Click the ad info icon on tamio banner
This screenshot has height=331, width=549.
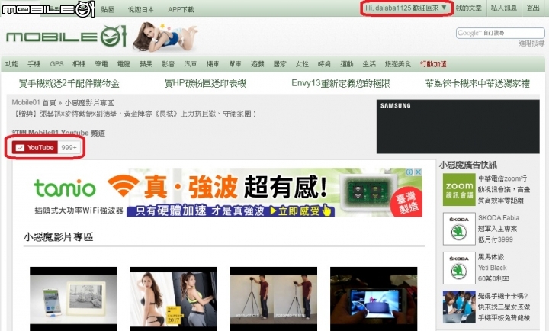coord(409,172)
